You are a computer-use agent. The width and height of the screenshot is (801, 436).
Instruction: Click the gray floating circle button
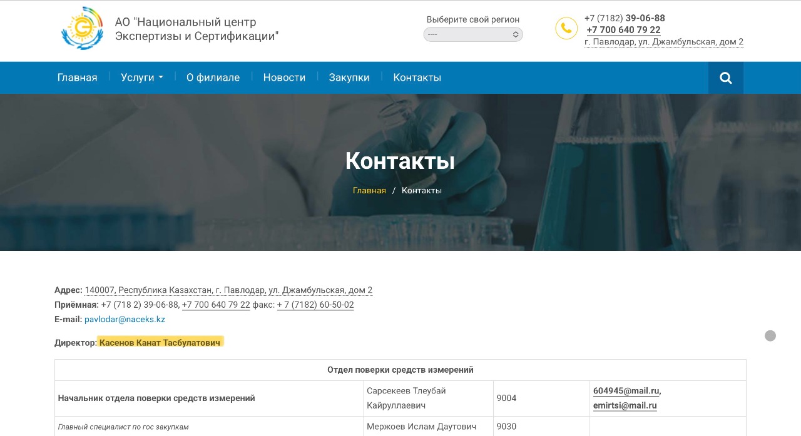[x=770, y=336]
